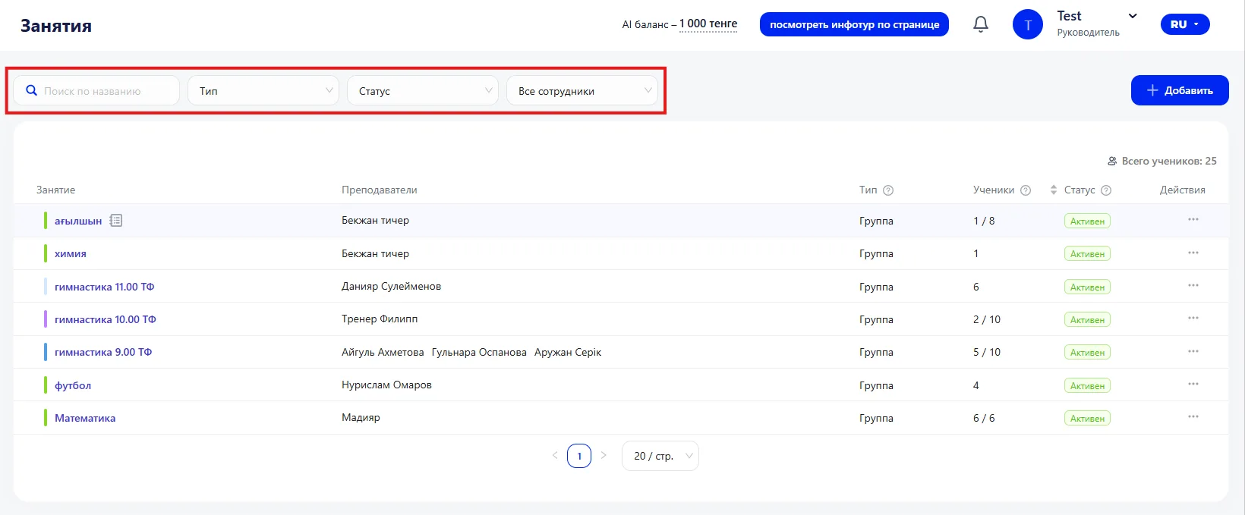Click the 1 000 тенге AI balance

click(708, 24)
